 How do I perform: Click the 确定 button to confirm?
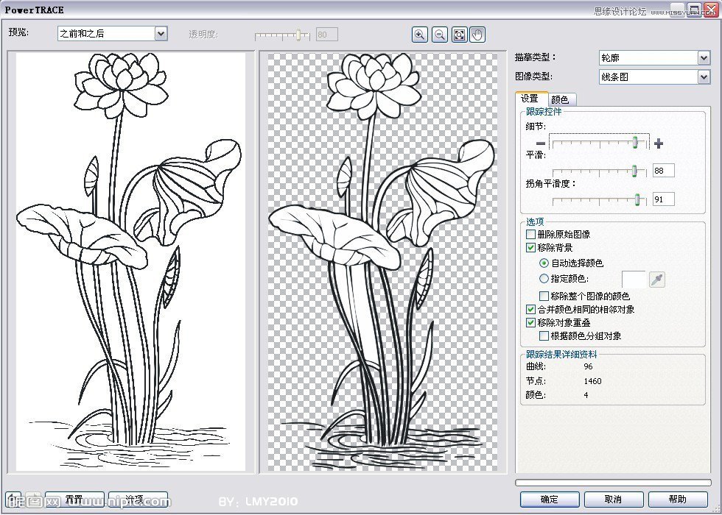pyautogui.click(x=550, y=499)
